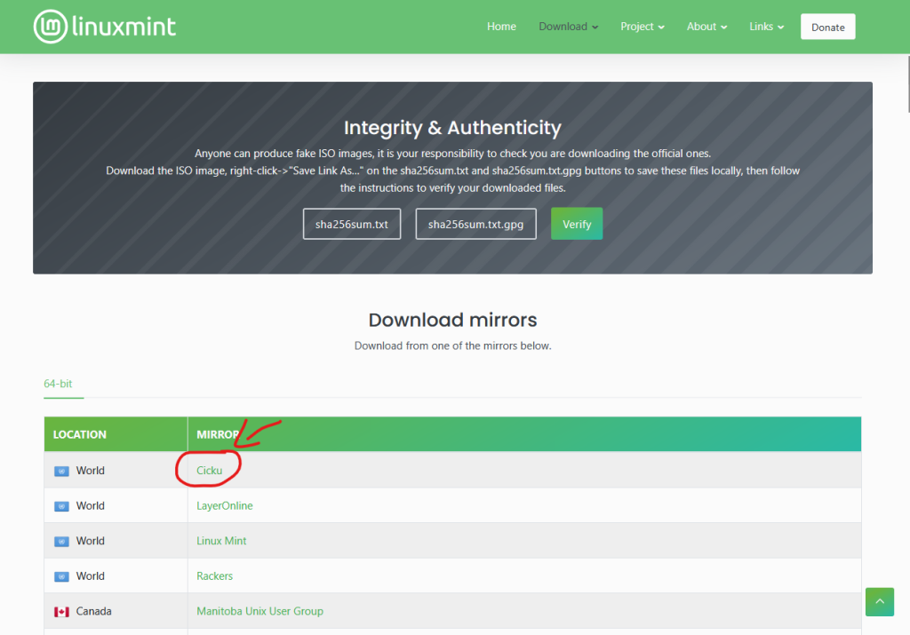Click the scroll-to-top arrow button
The width and height of the screenshot is (910, 635).
879,601
